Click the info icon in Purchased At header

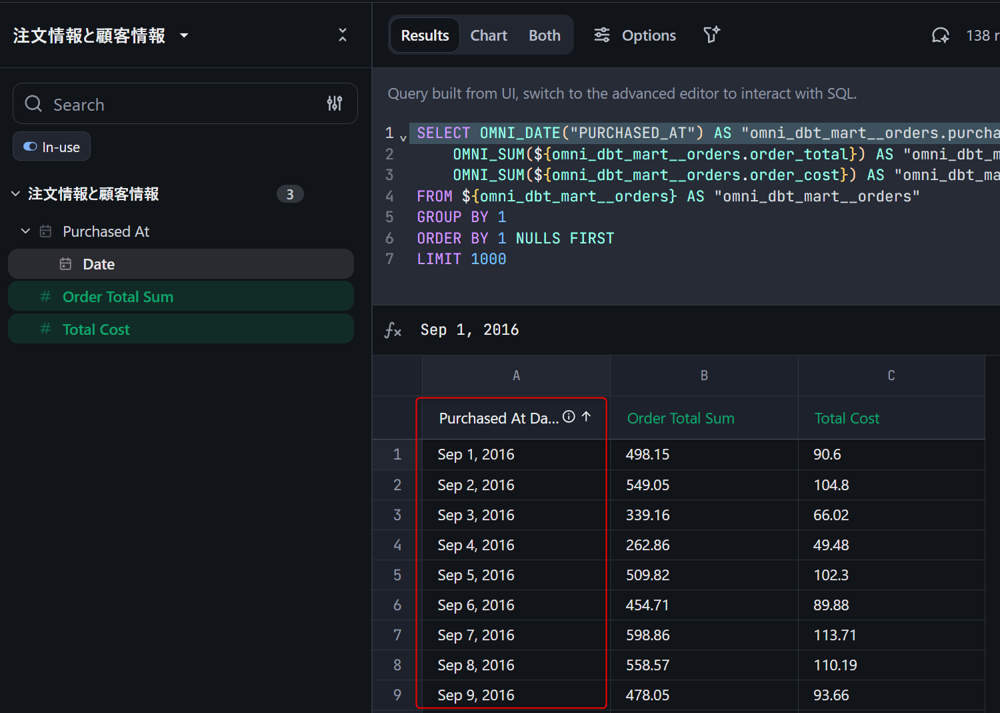pyautogui.click(x=569, y=417)
